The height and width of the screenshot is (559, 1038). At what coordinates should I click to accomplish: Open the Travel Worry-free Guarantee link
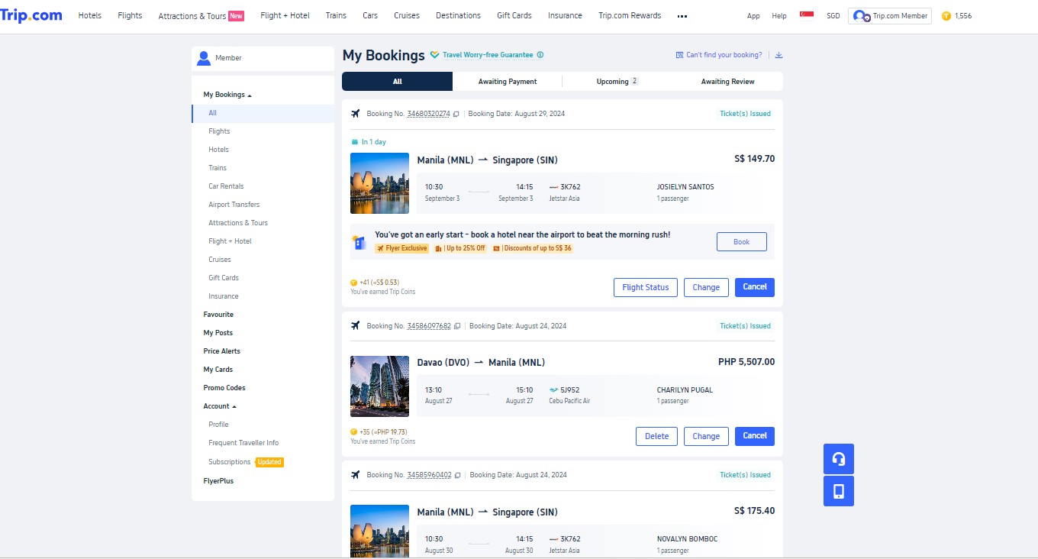488,55
